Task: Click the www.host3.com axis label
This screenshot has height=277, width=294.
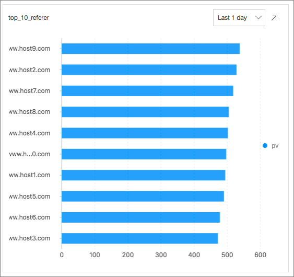Action: (30, 238)
